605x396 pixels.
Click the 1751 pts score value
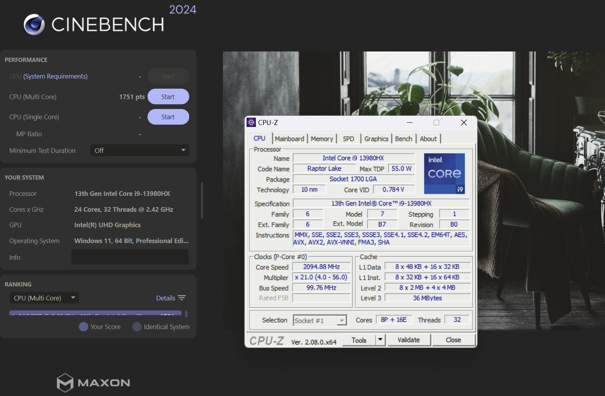tap(132, 97)
